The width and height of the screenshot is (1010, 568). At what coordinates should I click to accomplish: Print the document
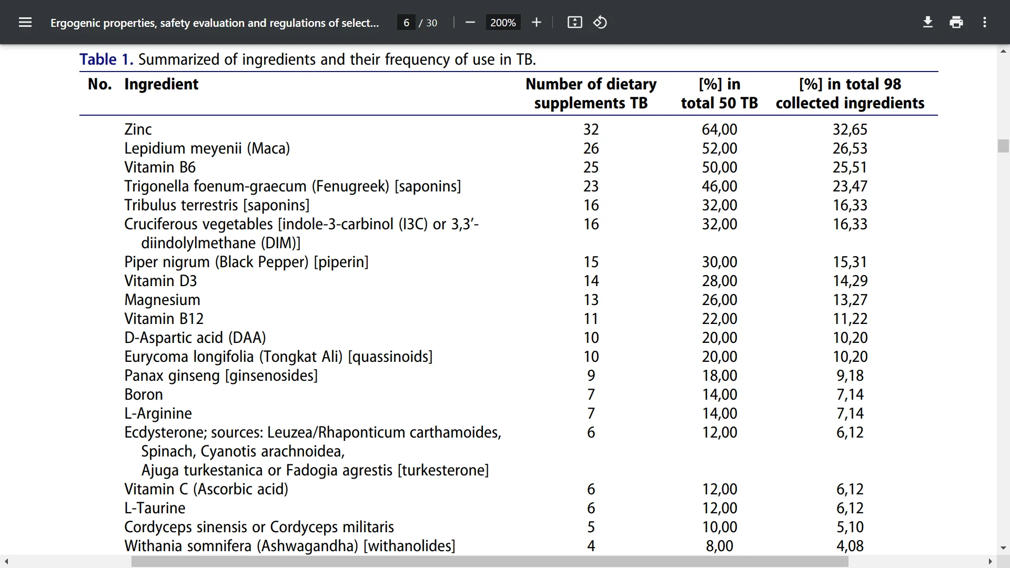point(956,22)
